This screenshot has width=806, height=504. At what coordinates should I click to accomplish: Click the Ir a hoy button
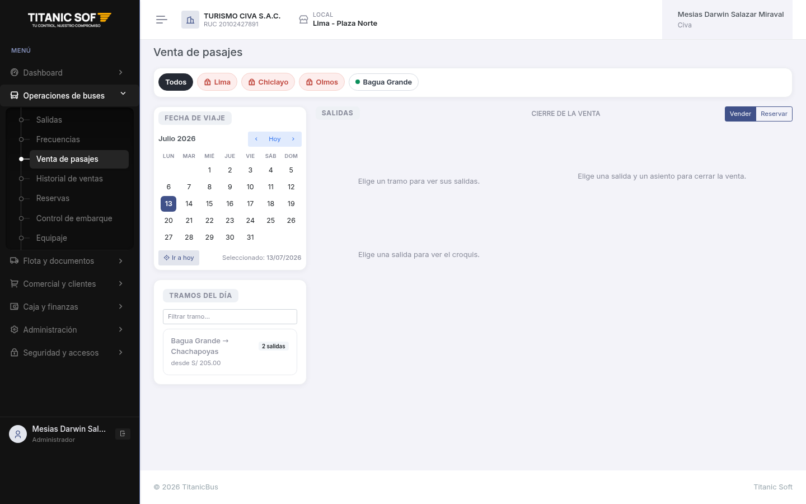pyautogui.click(x=179, y=258)
